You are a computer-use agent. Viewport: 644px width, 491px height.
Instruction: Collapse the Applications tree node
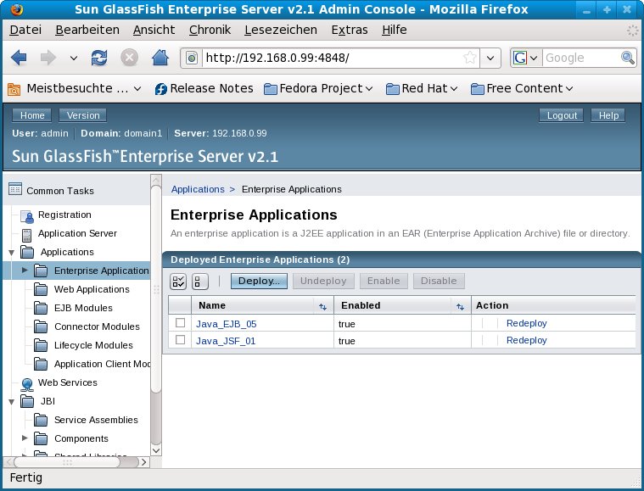[x=11, y=252]
